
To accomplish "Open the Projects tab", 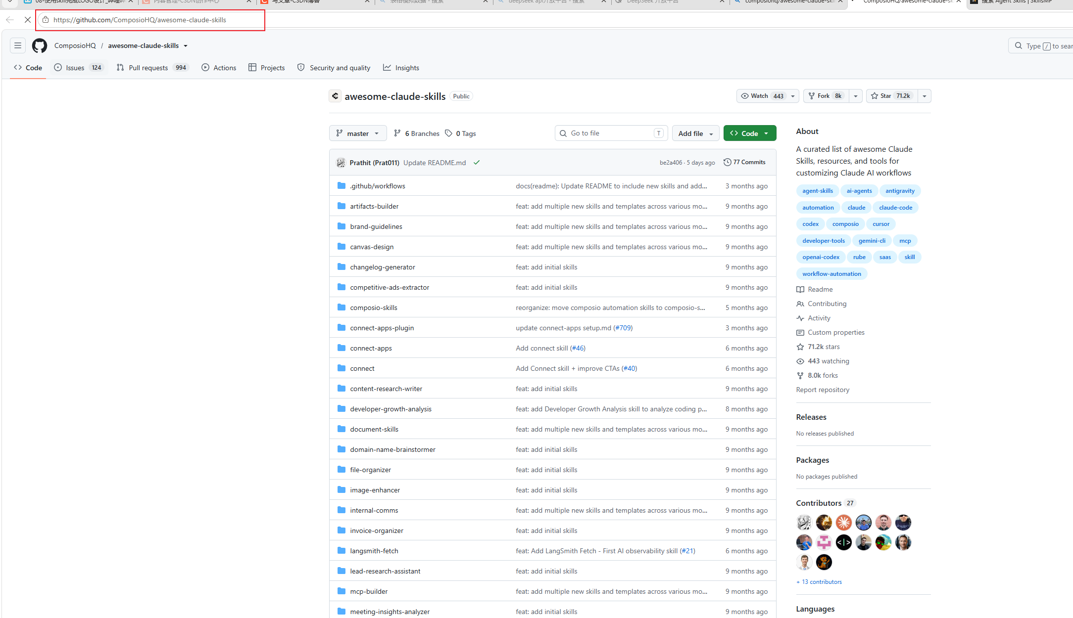I will coord(267,68).
